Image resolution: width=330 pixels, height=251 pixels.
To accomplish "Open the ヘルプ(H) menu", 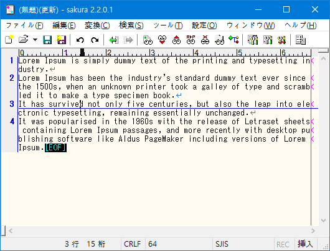I will (300, 25).
